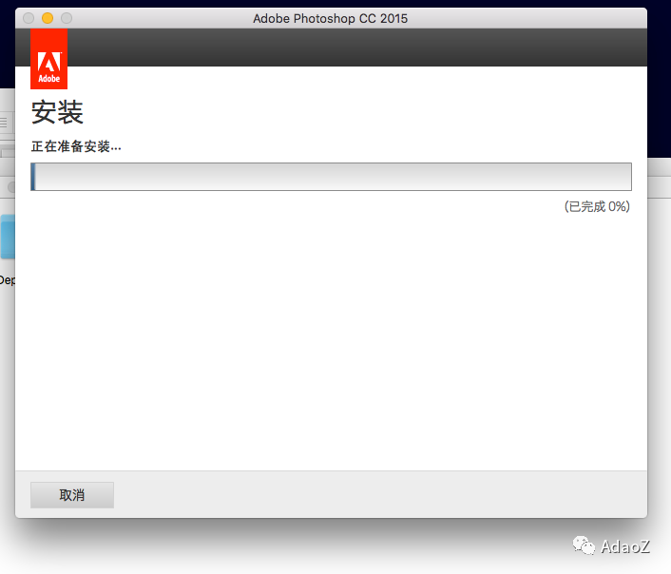Click the (已完成 0%) percentage label

596,206
